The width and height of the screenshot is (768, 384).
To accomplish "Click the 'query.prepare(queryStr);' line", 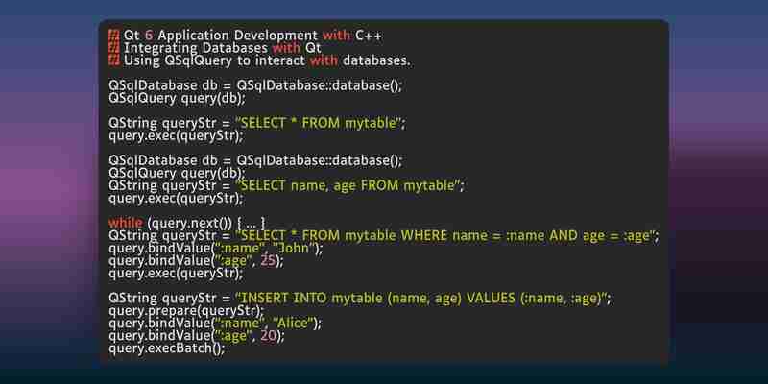I will (186, 311).
